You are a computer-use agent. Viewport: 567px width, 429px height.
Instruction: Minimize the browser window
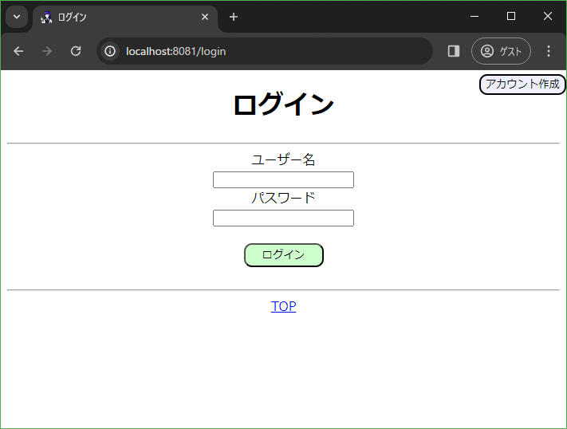(474, 16)
